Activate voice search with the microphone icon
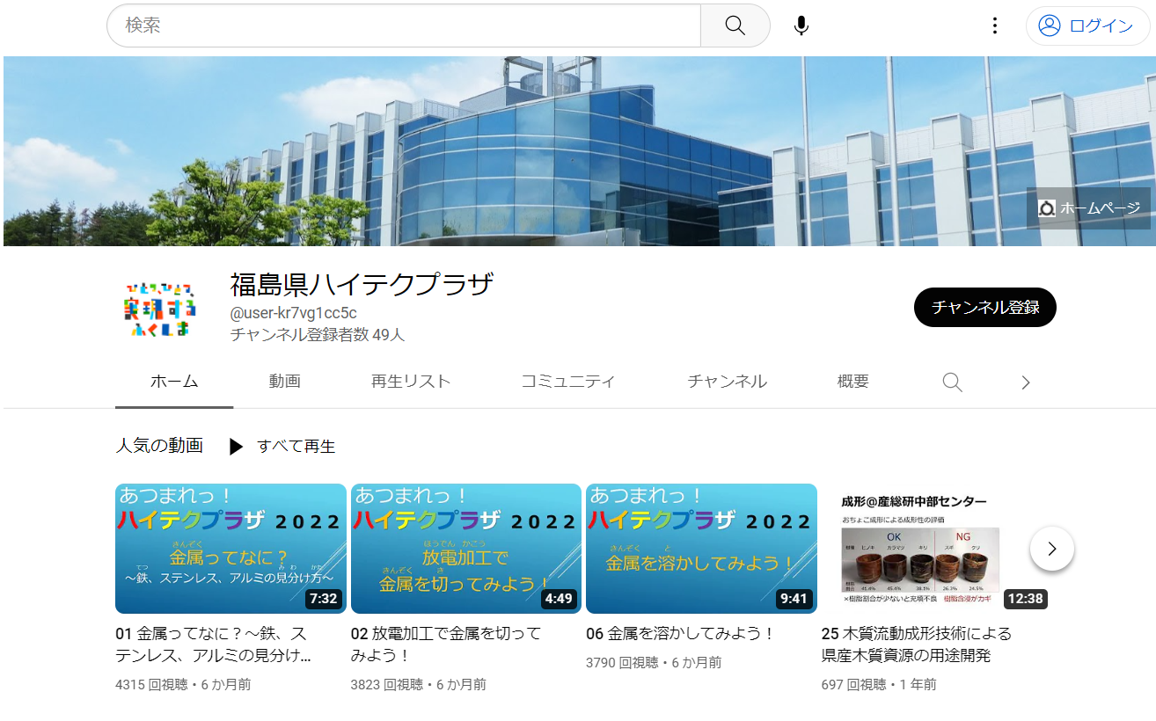This screenshot has width=1156, height=721. 801,25
